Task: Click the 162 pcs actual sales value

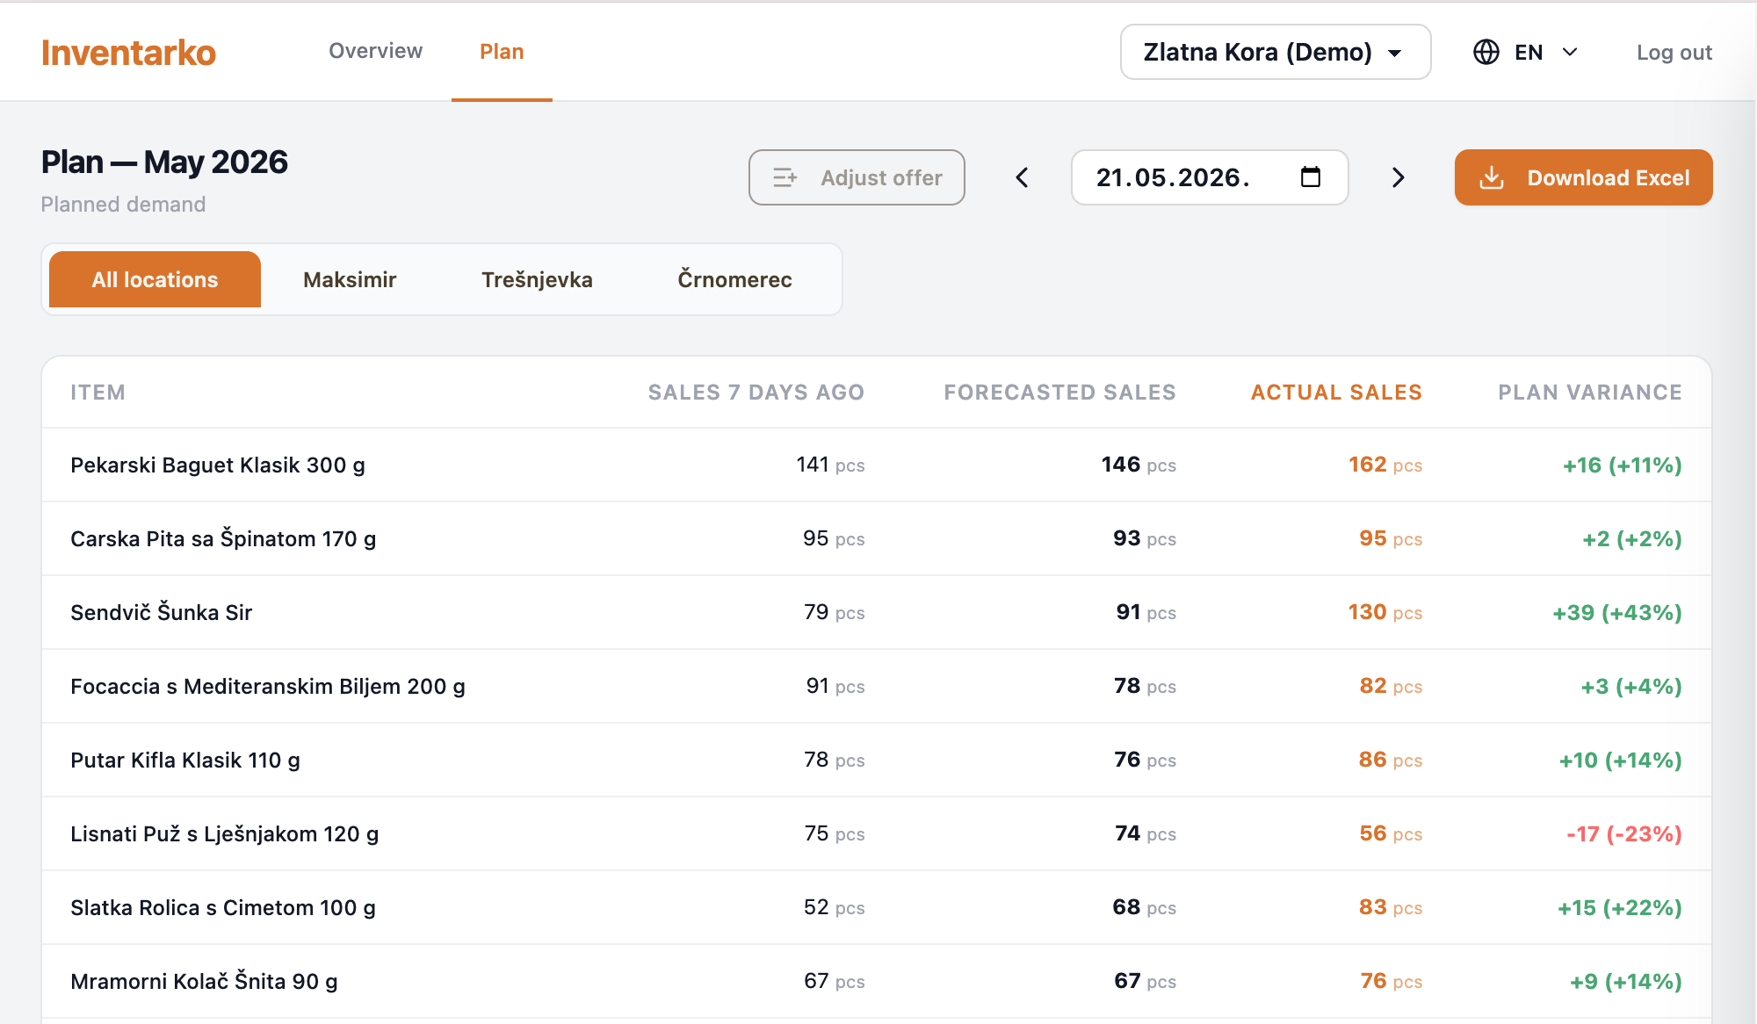Action: click(x=1385, y=465)
